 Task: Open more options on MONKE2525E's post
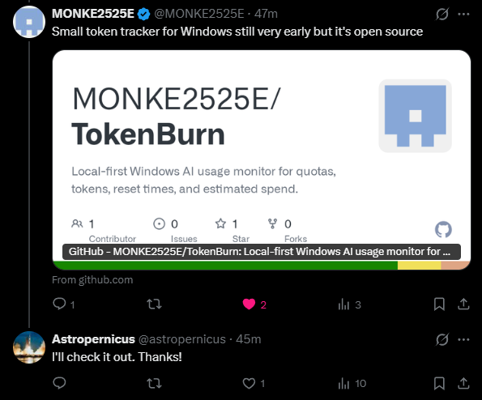pyautogui.click(x=463, y=14)
